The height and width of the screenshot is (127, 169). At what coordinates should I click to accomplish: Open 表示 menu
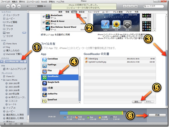22,2
